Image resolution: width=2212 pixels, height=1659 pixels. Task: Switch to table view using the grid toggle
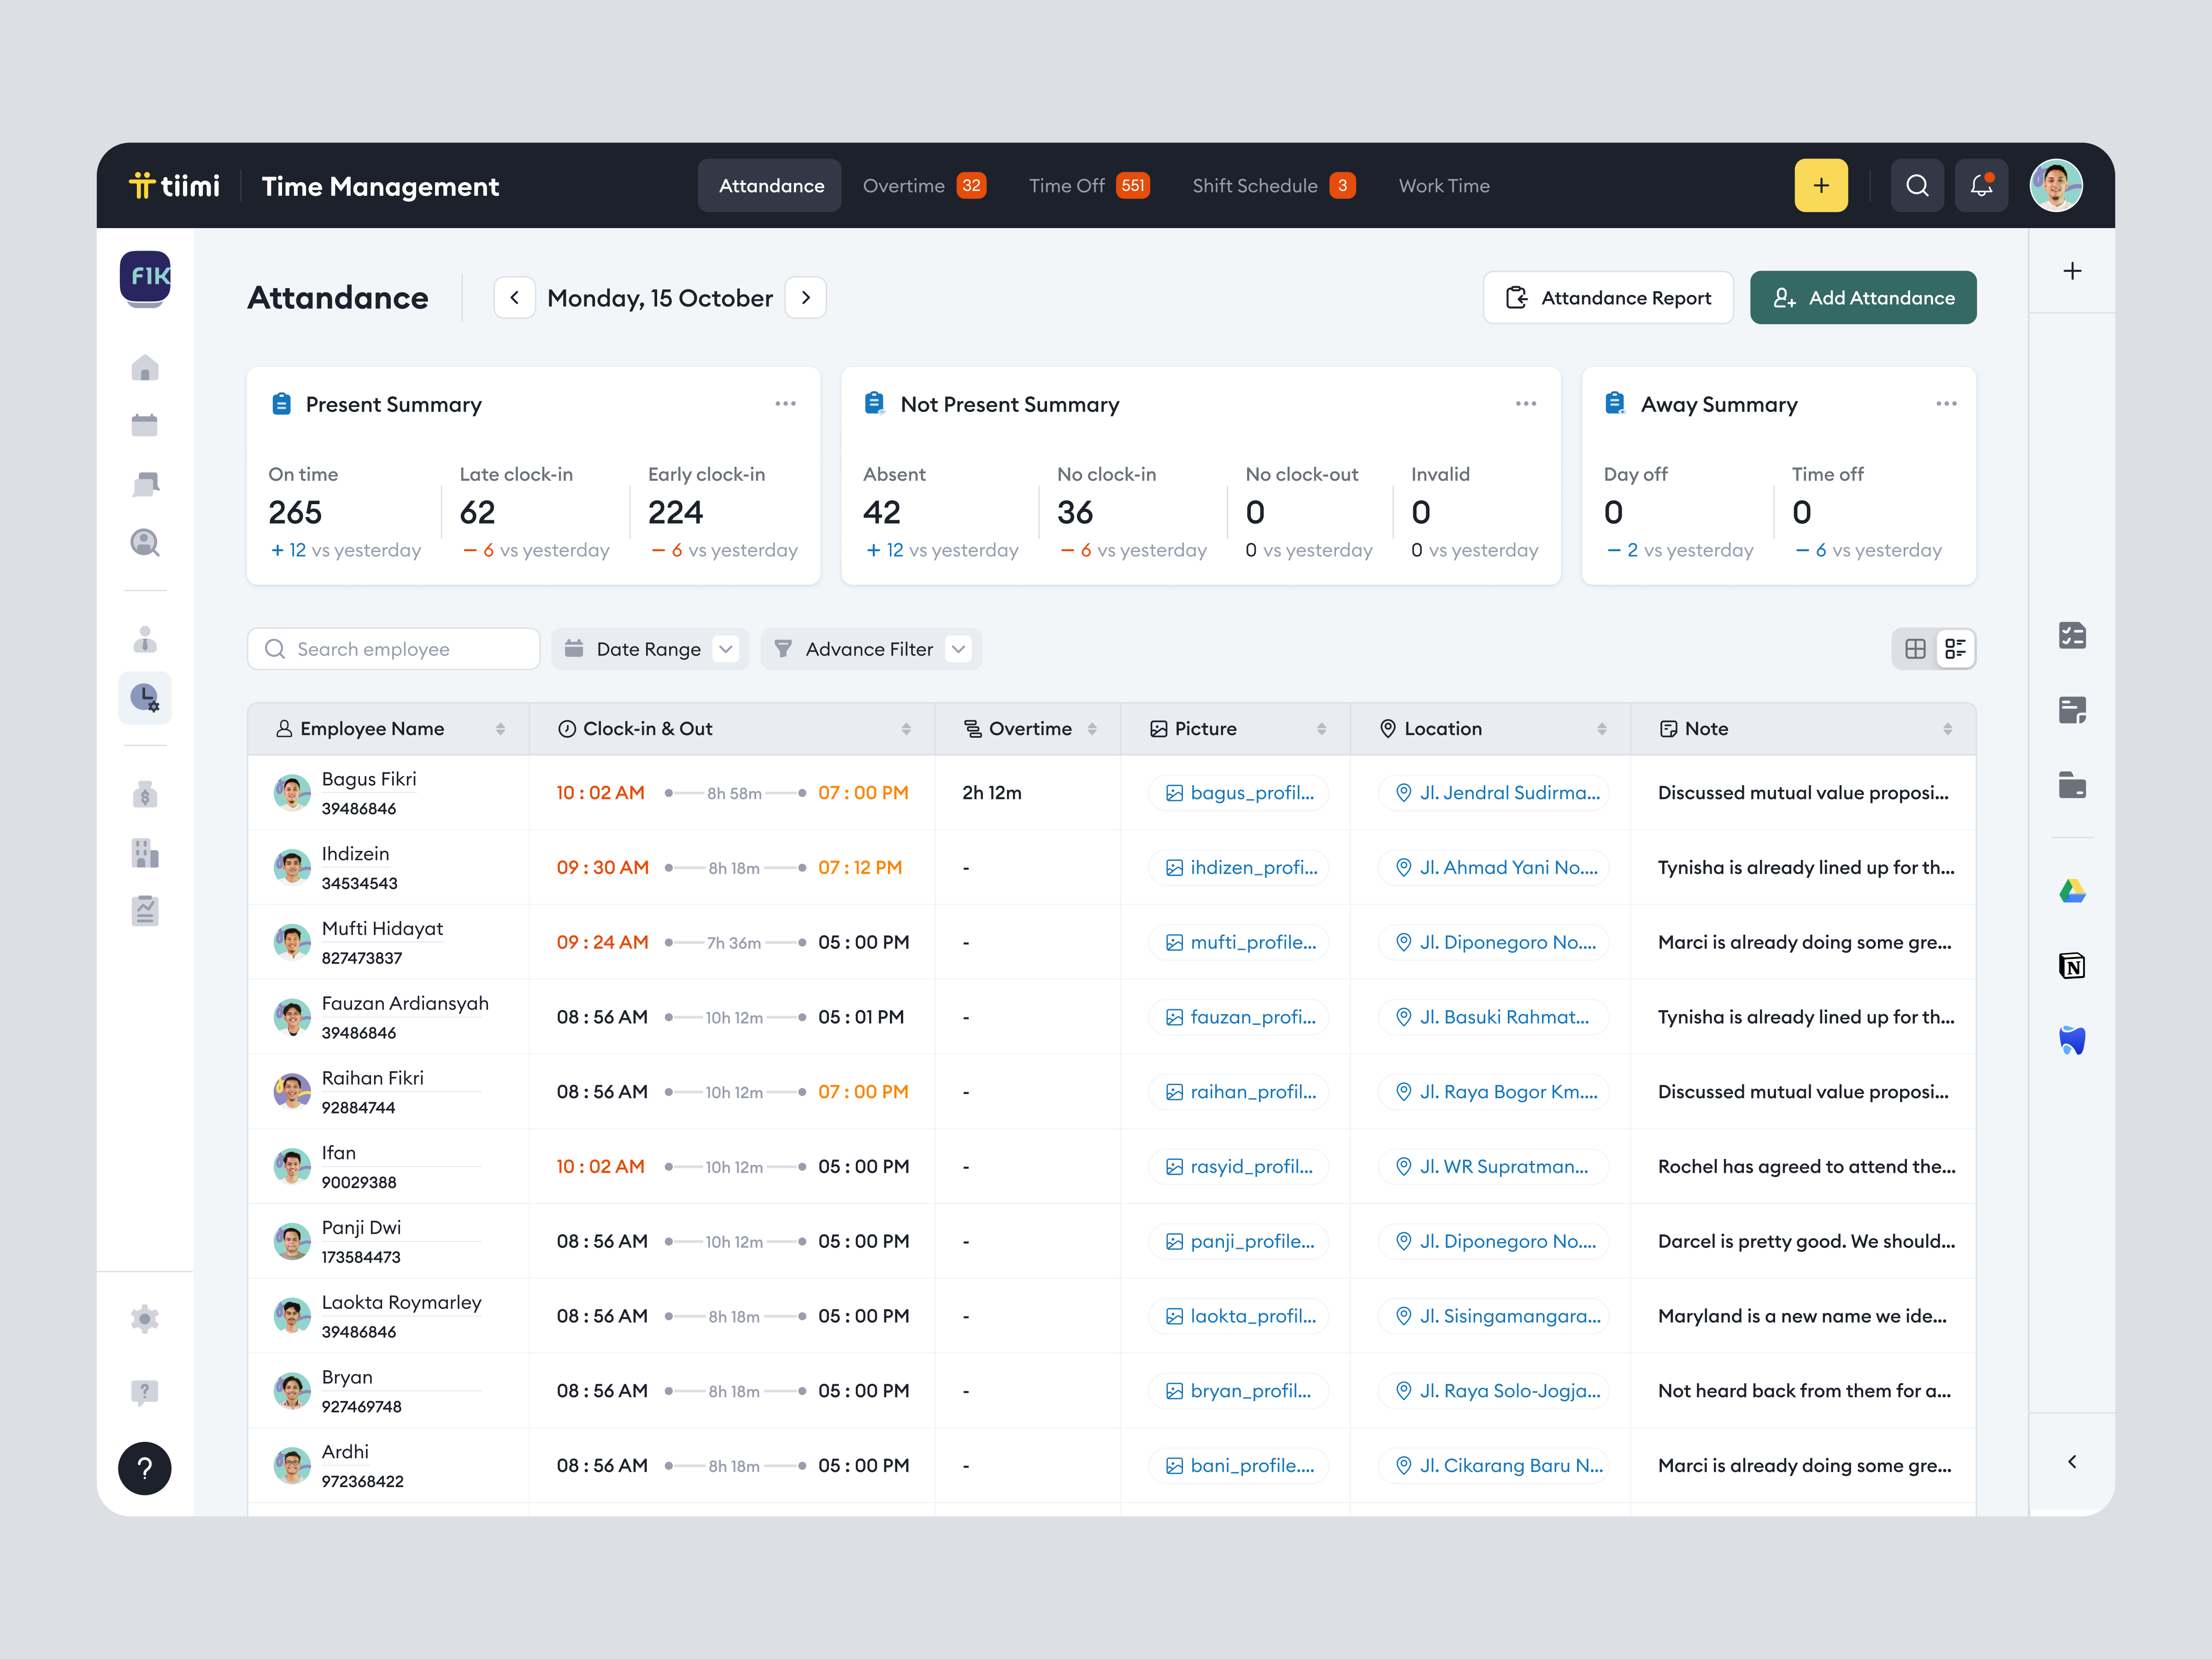[1915, 648]
